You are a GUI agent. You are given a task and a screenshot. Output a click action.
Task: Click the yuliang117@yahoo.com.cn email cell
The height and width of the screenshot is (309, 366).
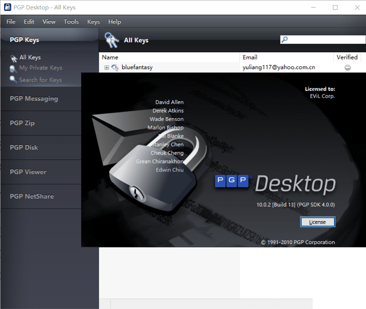[279, 67]
